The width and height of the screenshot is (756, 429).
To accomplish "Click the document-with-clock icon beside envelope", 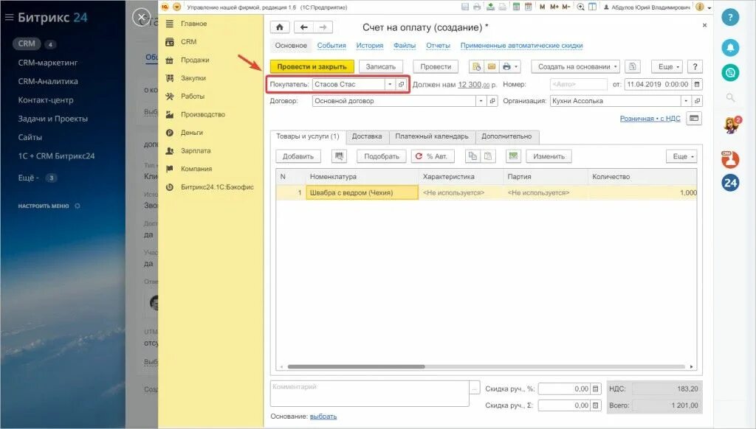I will click(x=476, y=66).
